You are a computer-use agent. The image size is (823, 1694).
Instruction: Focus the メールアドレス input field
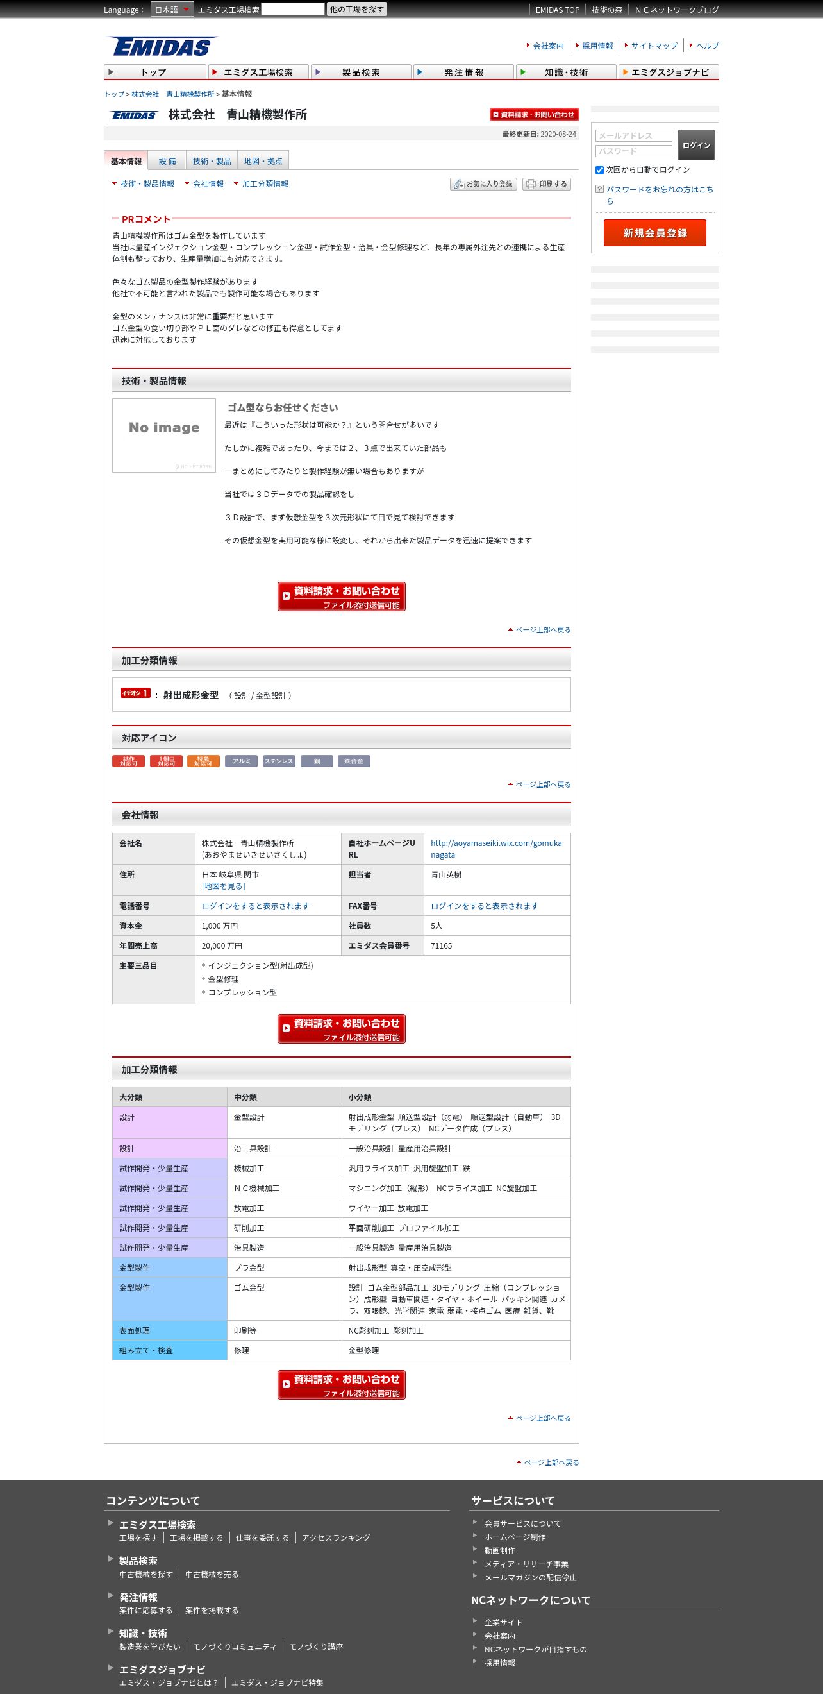click(634, 135)
